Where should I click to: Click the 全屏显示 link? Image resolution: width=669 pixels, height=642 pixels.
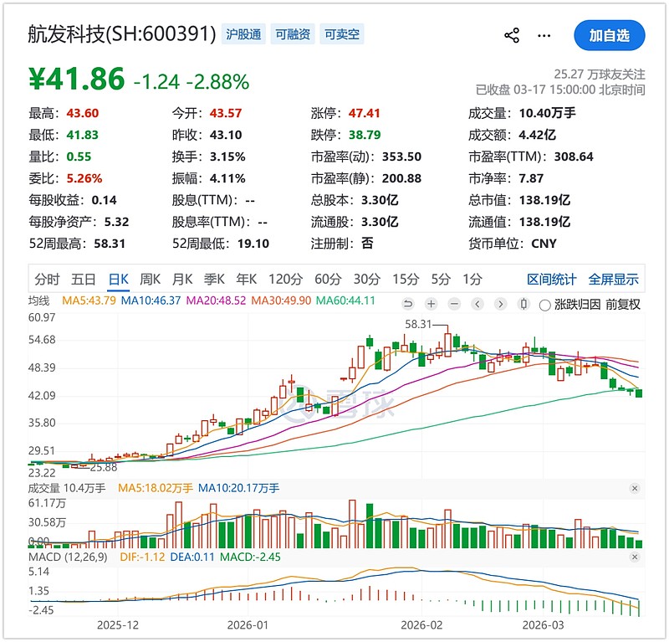pos(614,280)
